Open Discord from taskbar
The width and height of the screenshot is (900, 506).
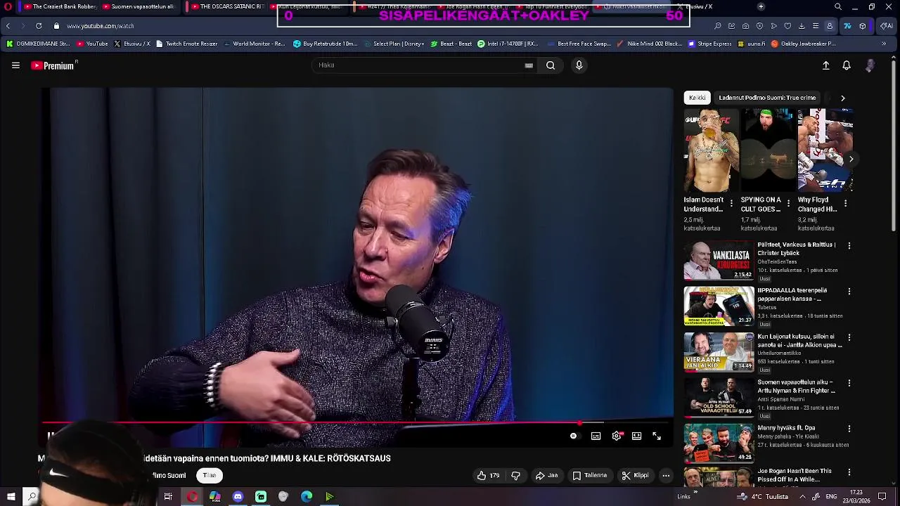pyautogui.click(x=238, y=497)
